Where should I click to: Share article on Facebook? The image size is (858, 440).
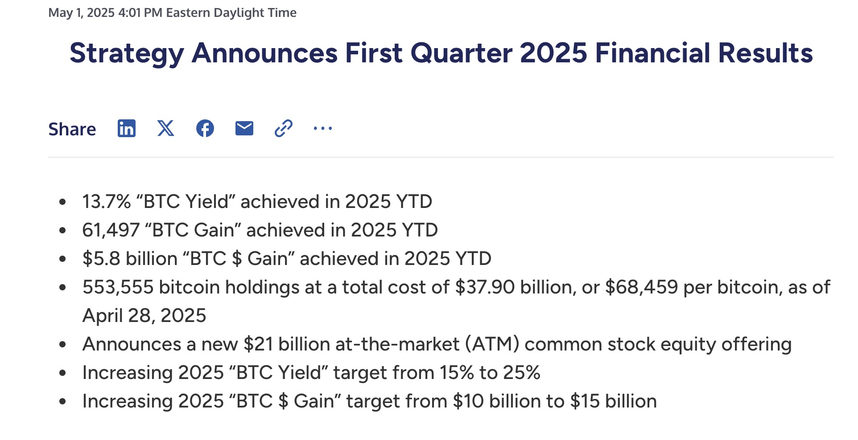pos(205,128)
